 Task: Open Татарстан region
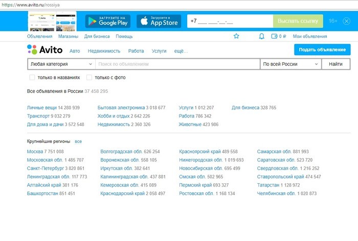tap(268, 185)
